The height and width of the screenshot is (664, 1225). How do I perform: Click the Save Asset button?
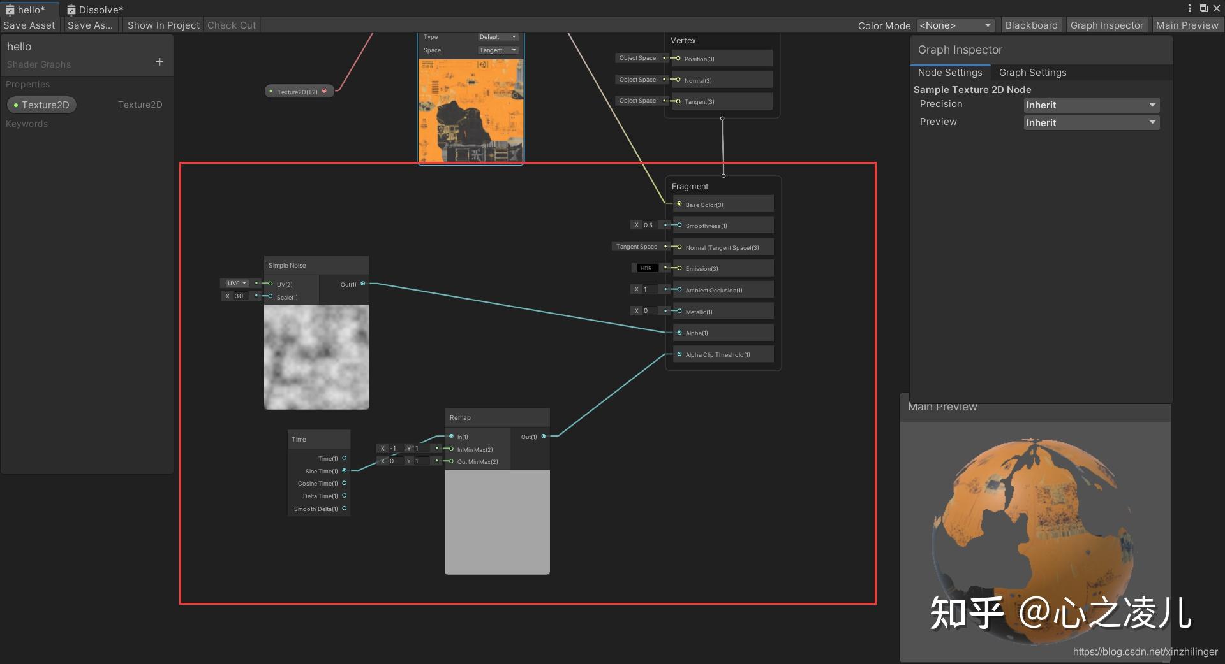(29, 25)
